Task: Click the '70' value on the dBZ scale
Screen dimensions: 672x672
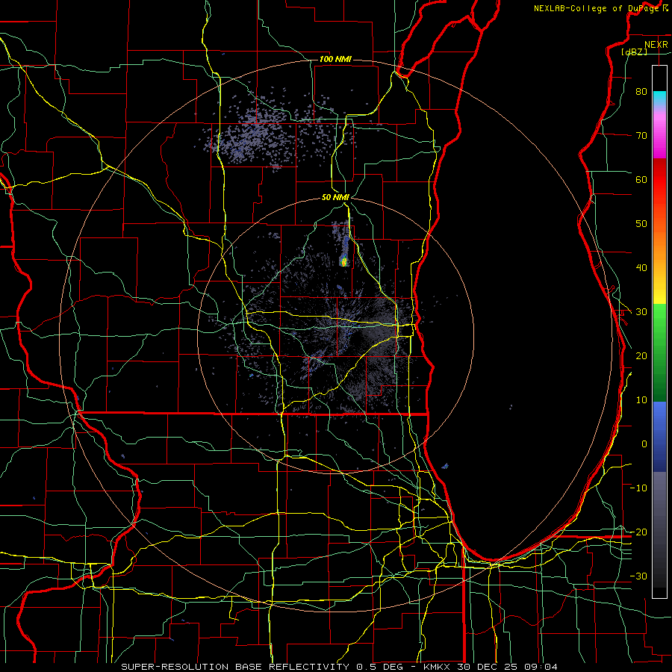Action: click(x=641, y=135)
